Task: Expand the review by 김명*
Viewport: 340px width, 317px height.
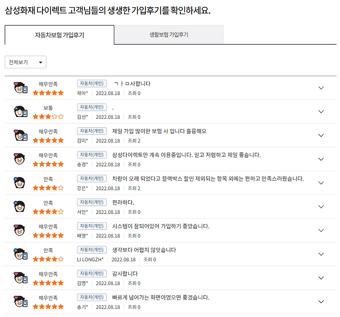Action: (x=321, y=278)
